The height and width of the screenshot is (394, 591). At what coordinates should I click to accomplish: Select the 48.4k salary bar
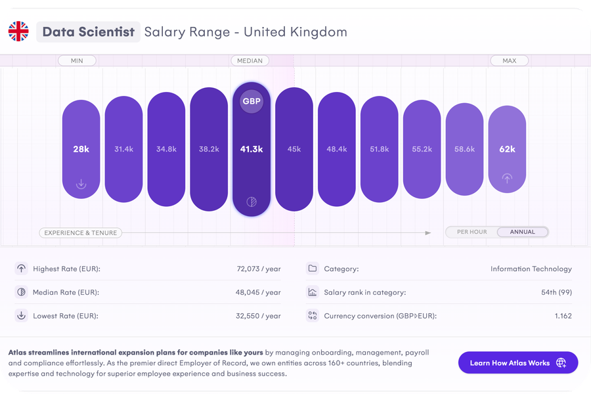pos(337,149)
